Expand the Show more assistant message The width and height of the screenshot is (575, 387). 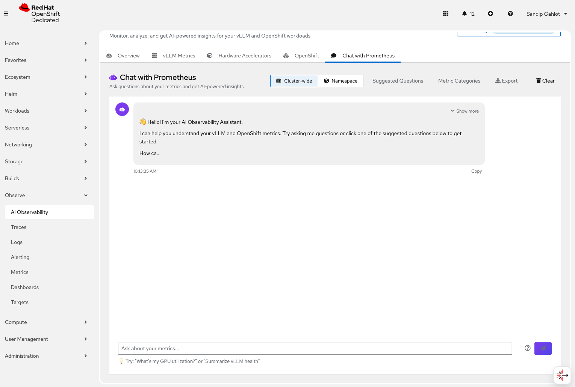[x=465, y=111]
